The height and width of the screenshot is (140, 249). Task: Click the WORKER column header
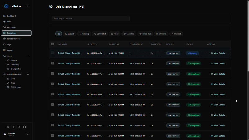(170, 44)
